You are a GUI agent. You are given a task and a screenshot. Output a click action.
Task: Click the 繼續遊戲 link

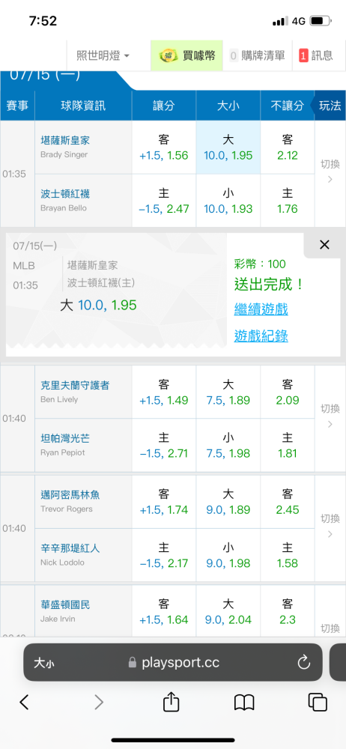click(261, 309)
